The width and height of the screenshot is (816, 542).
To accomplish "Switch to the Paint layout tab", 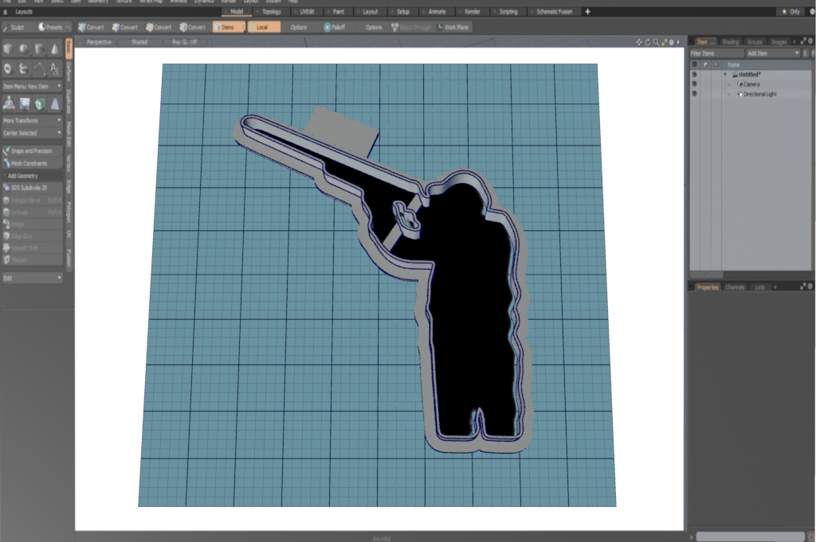I will (x=338, y=11).
